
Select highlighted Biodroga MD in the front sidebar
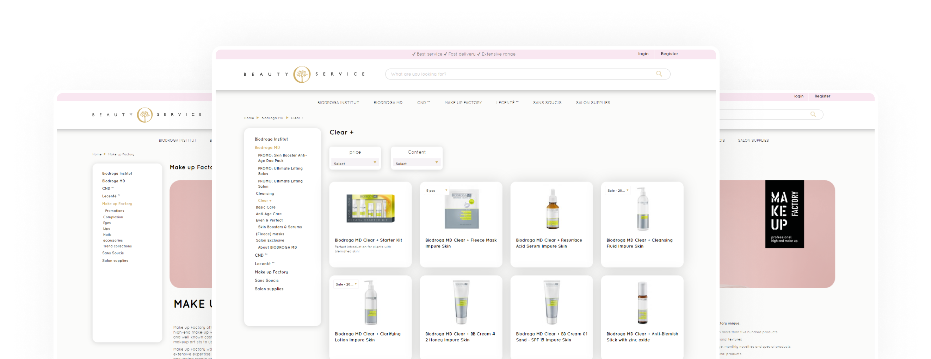pyautogui.click(x=267, y=147)
